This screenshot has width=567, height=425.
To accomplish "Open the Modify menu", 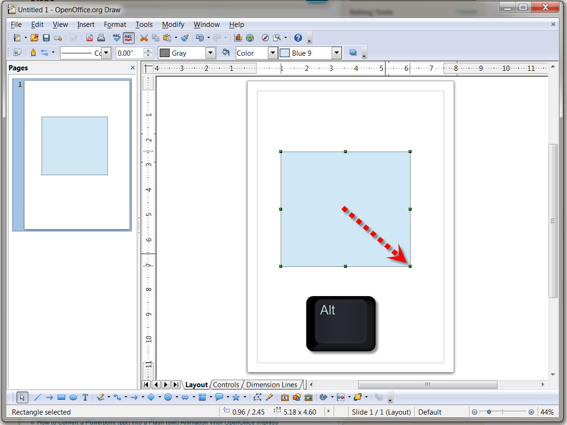I will pyautogui.click(x=173, y=25).
